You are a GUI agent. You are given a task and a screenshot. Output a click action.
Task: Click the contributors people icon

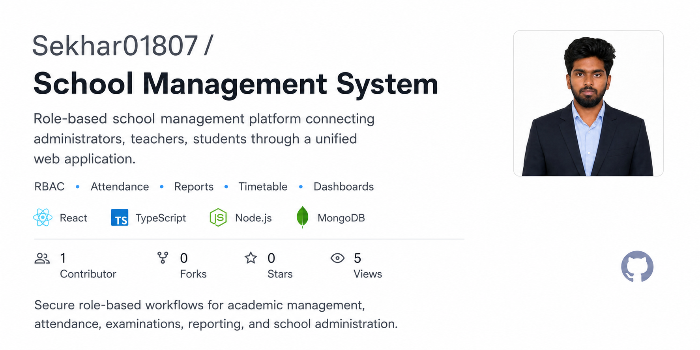(42, 258)
